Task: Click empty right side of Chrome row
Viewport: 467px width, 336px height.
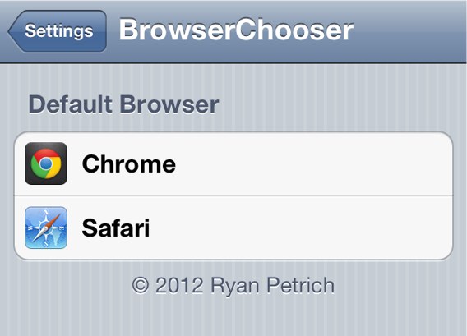Action: pos(327,163)
